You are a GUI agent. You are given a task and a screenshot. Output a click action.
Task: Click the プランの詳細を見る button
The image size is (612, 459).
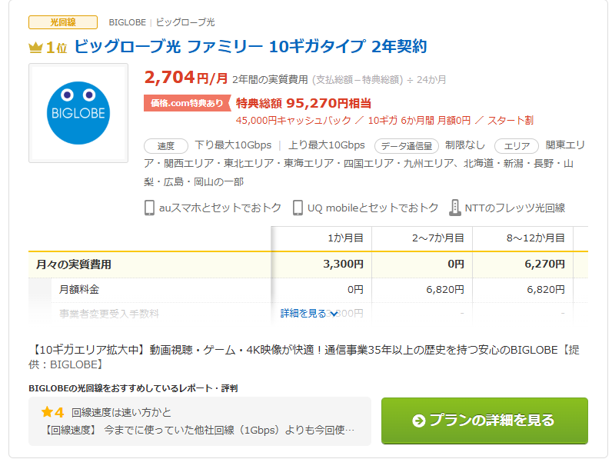pyautogui.click(x=484, y=421)
